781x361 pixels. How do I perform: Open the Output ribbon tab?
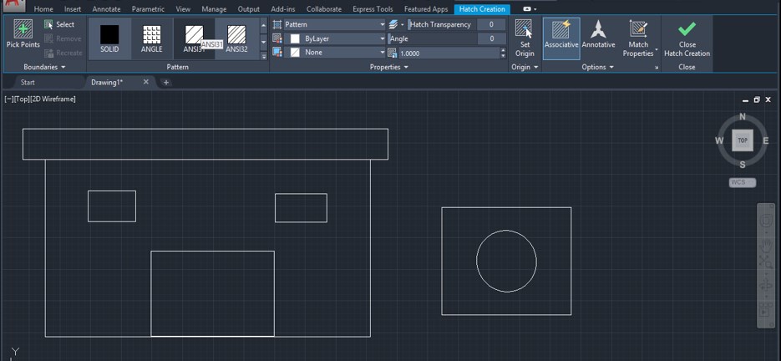[x=249, y=9]
